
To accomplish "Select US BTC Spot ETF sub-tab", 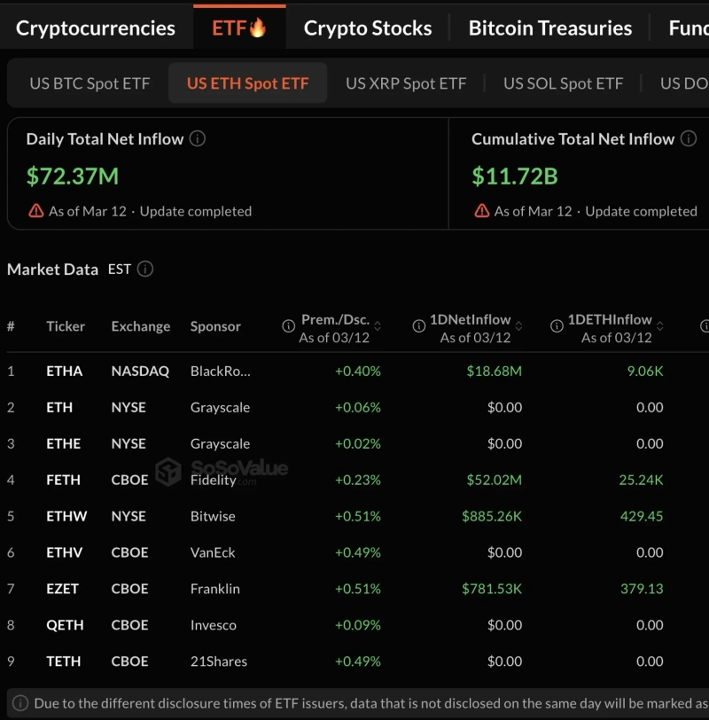I will (90, 83).
